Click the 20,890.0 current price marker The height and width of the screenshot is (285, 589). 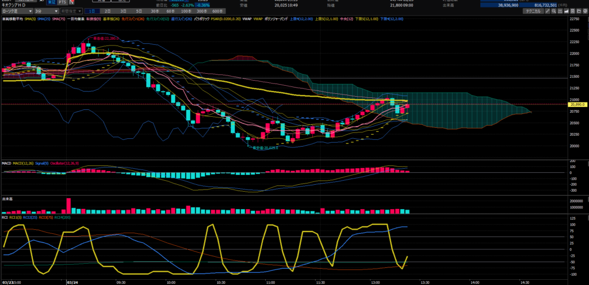pyautogui.click(x=576, y=104)
